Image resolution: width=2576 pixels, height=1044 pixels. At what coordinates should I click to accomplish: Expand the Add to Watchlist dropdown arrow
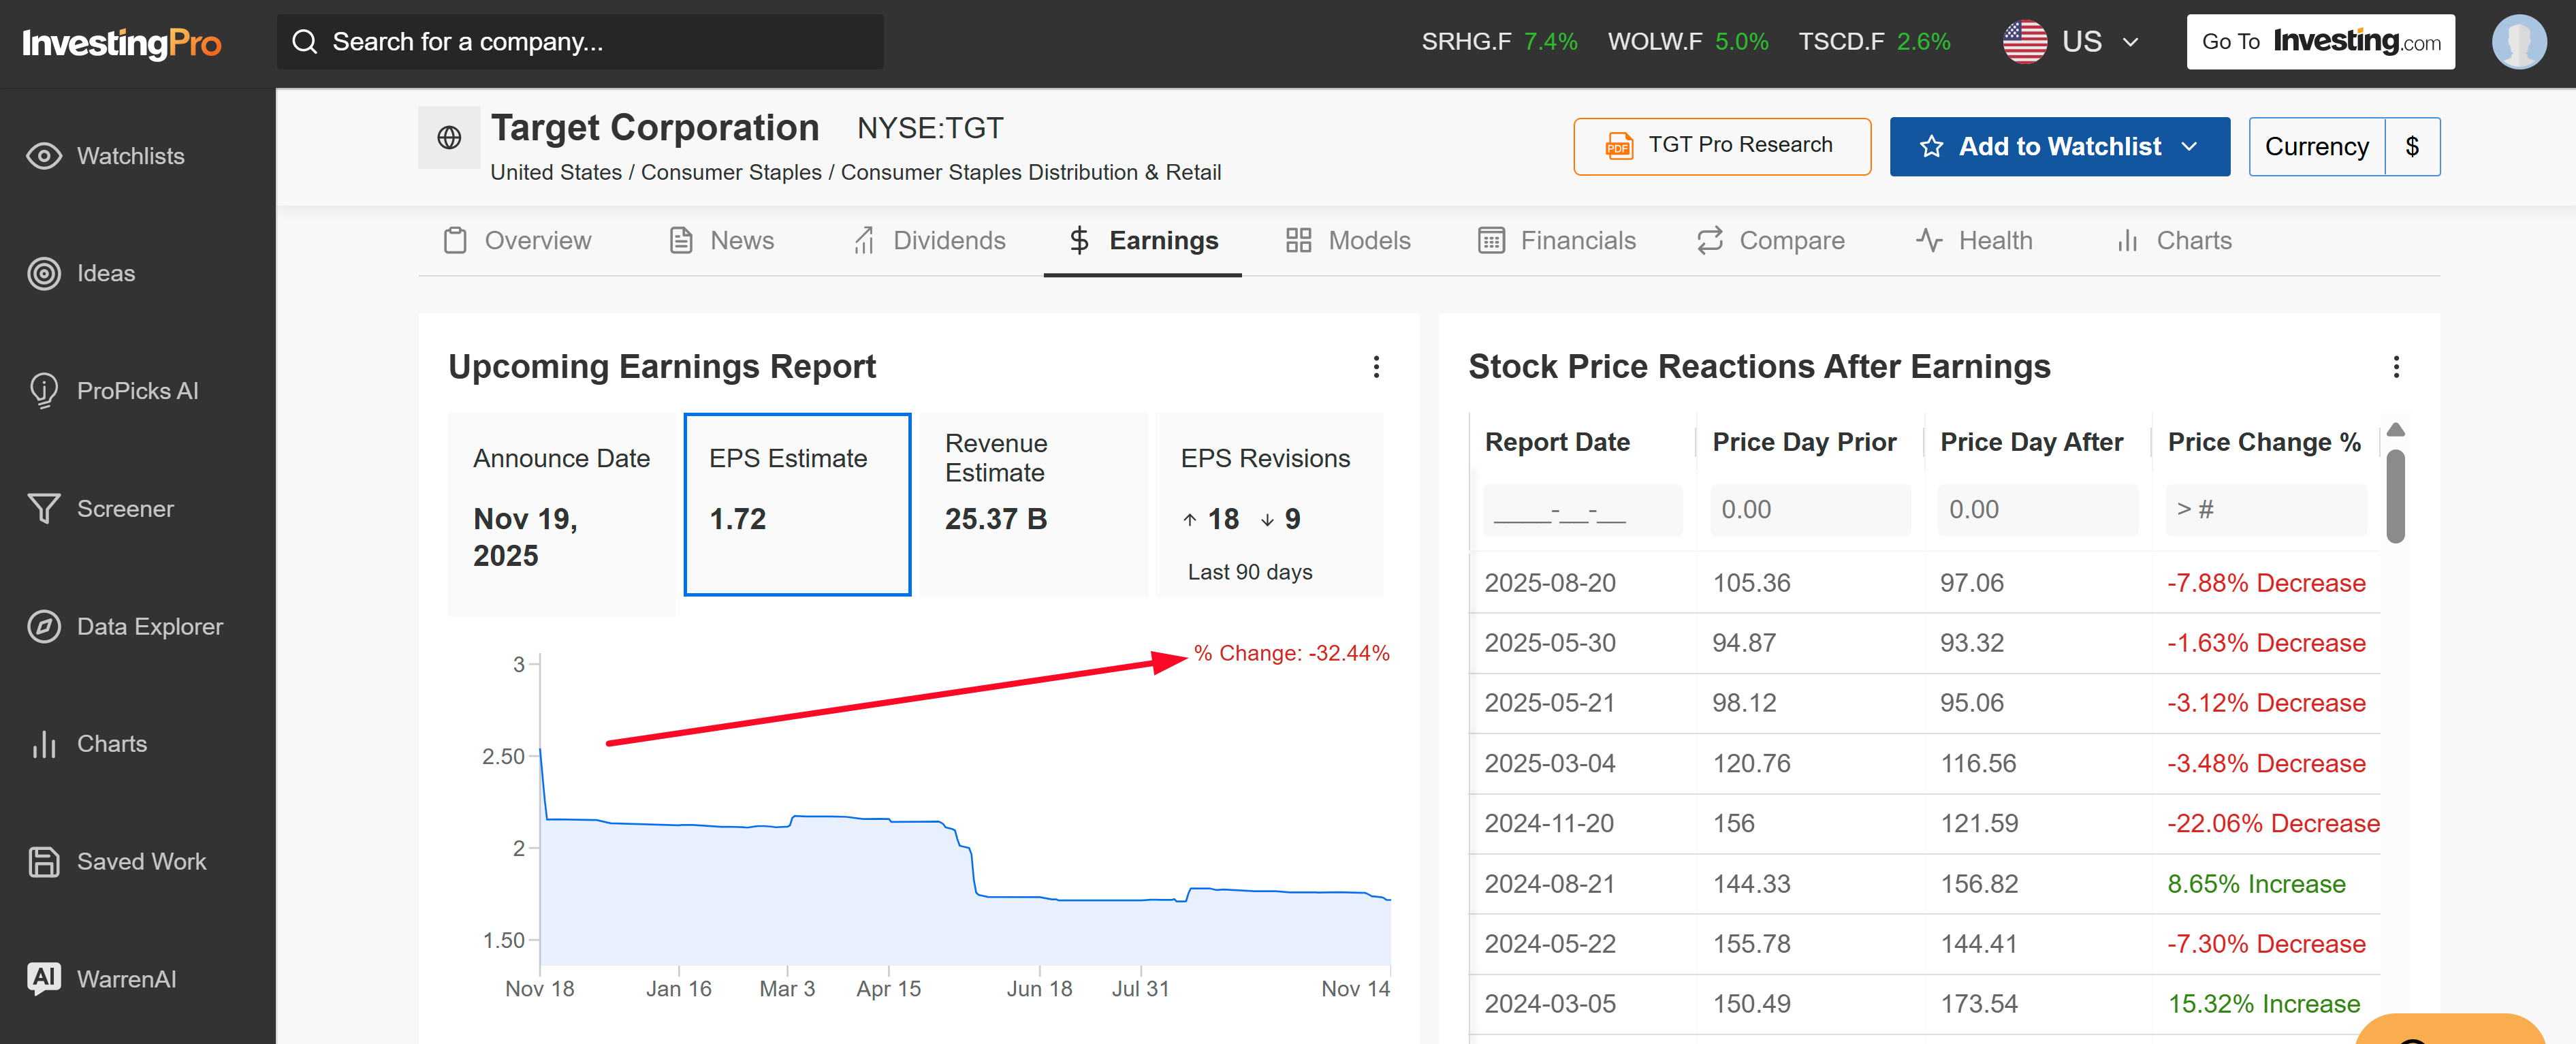pos(2188,146)
